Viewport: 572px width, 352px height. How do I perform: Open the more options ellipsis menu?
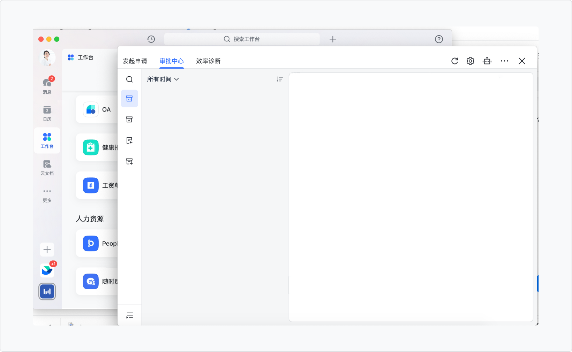click(504, 61)
